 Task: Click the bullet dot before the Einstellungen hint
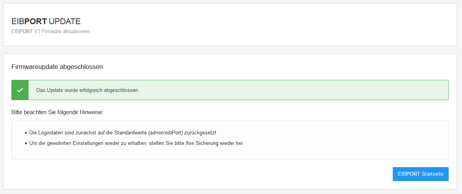click(x=26, y=143)
